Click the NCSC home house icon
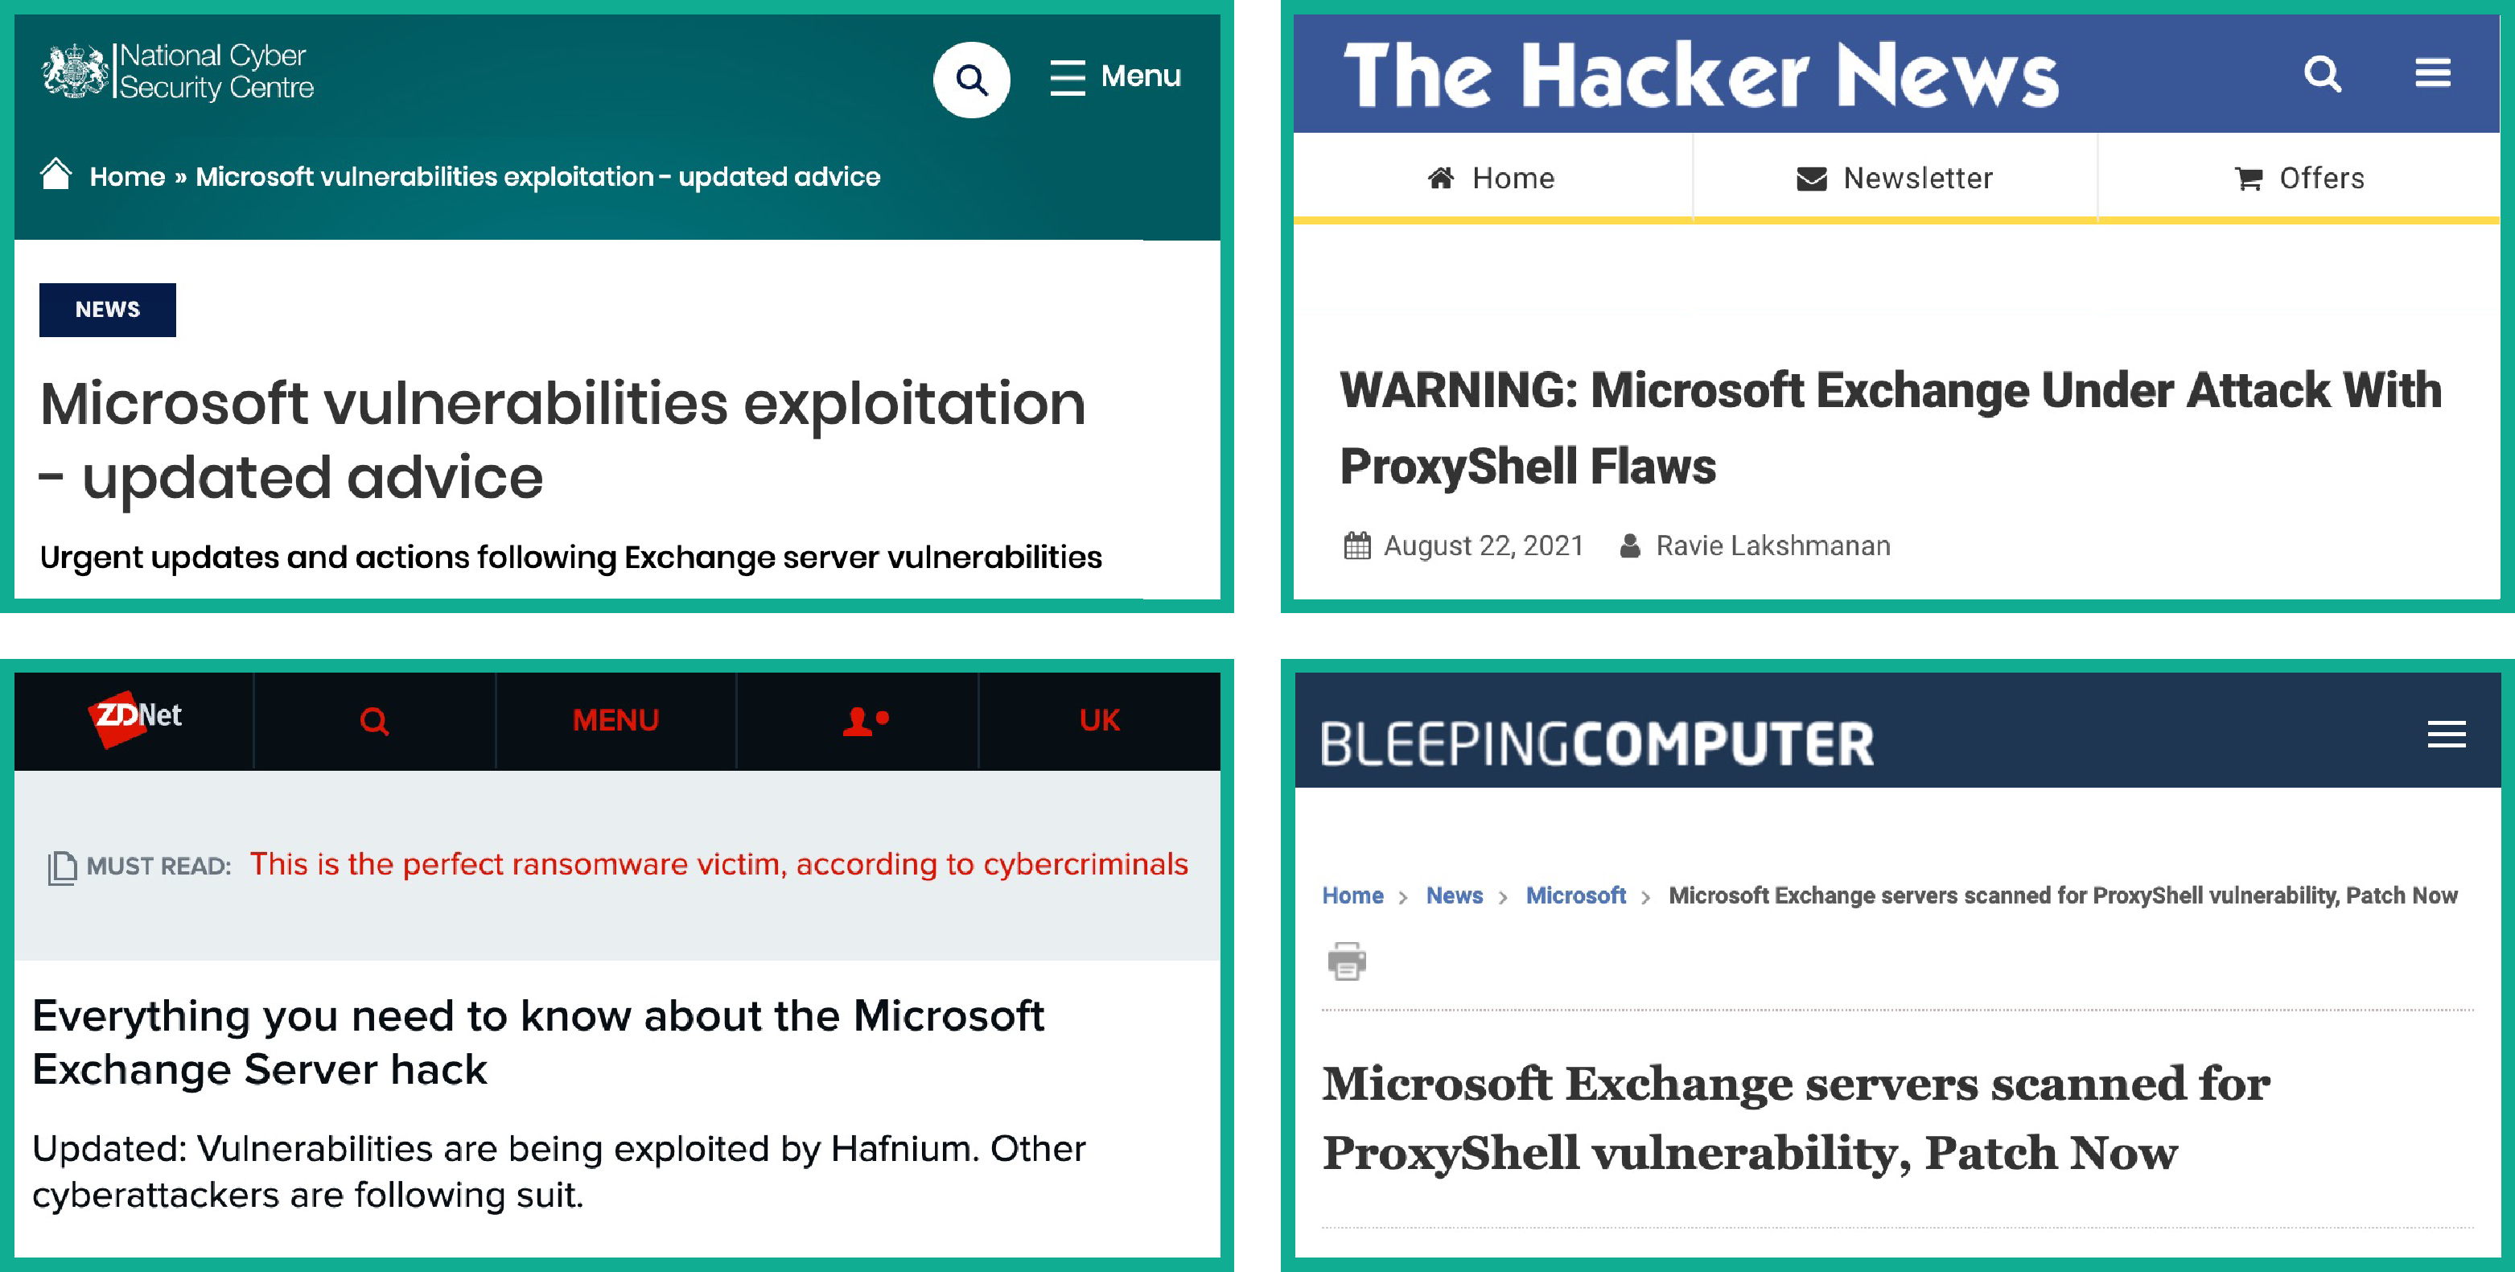The image size is (2515, 1272). [x=56, y=175]
